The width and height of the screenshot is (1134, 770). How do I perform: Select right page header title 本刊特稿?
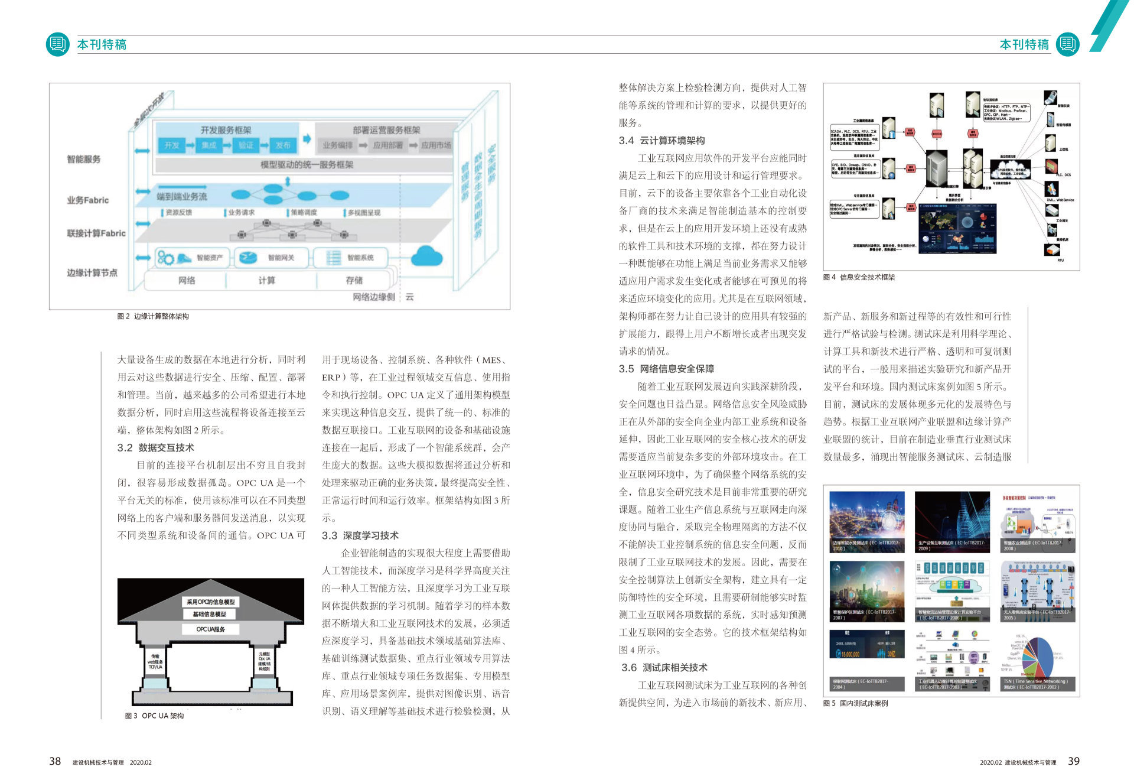(1024, 44)
